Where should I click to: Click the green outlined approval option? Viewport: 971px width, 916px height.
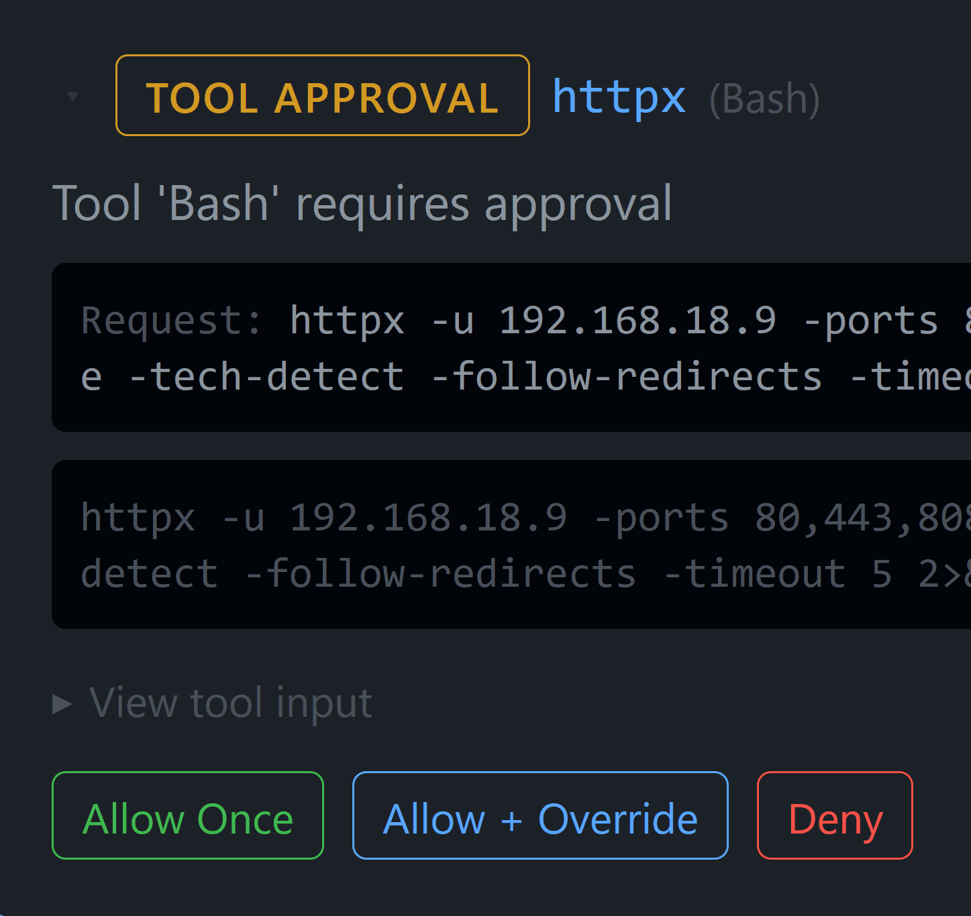tap(187, 816)
